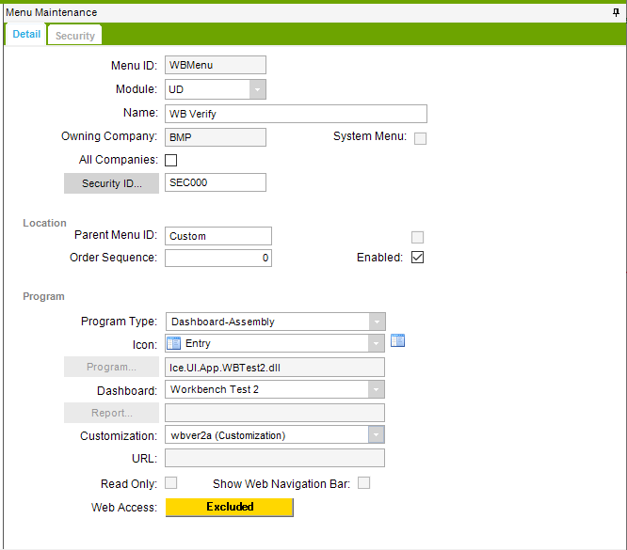Toggle the System Menu checkbox

pyautogui.click(x=420, y=138)
